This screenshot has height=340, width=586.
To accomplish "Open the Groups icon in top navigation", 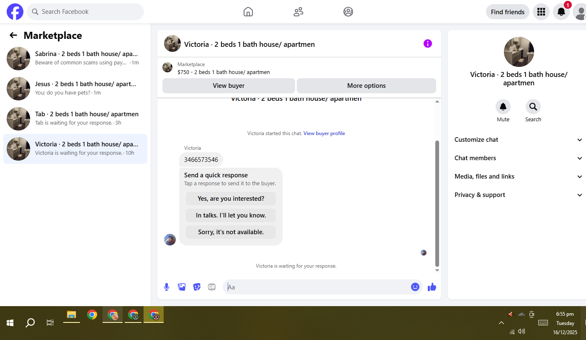I will pyautogui.click(x=348, y=12).
